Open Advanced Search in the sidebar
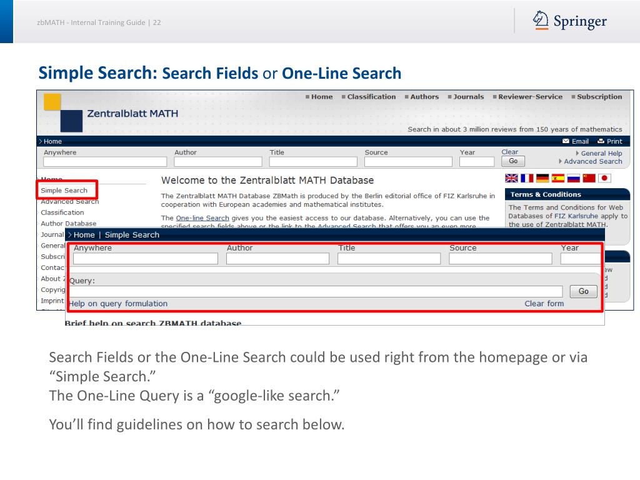Viewport: 640px width, 480px height. coord(70,201)
